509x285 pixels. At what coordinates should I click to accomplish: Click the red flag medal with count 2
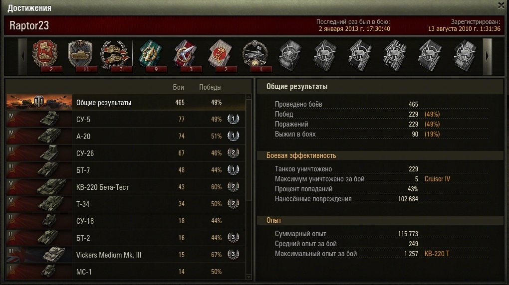click(x=45, y=55)
